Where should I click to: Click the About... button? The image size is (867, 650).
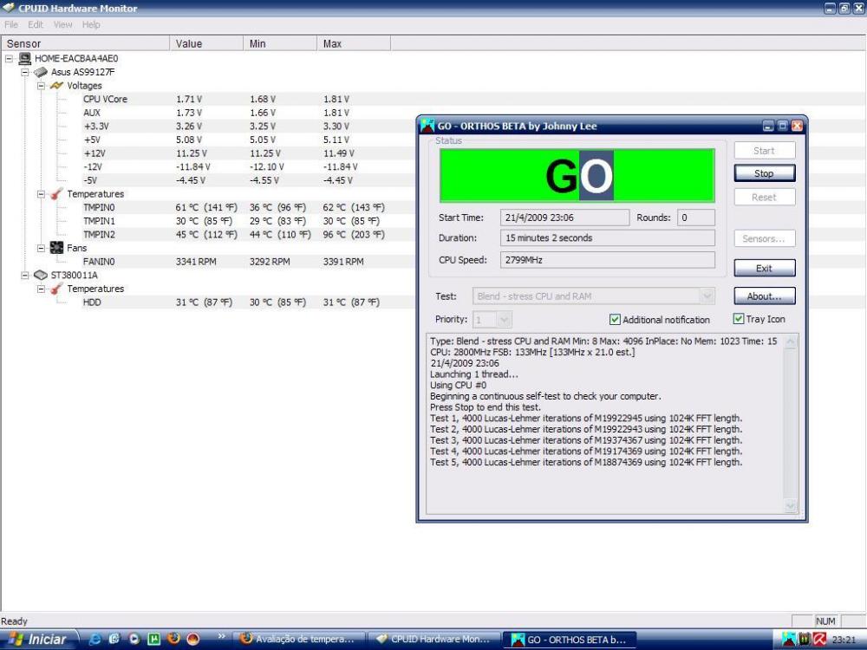[764, 296]
